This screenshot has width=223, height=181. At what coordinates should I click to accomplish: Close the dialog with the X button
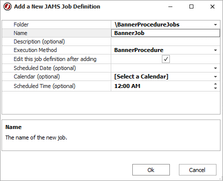(212, 6)
